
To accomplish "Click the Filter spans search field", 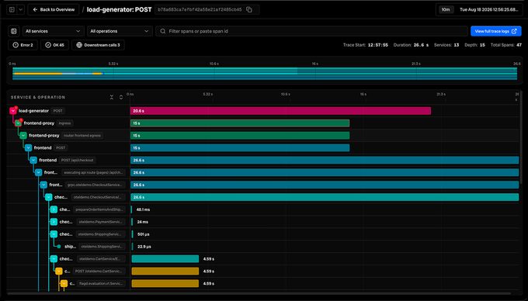I will point(311,31).
